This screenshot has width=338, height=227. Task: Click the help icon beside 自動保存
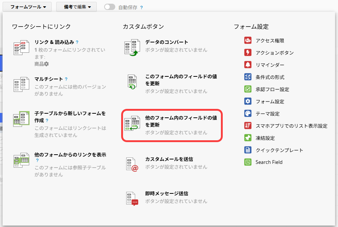pos(141,7)
